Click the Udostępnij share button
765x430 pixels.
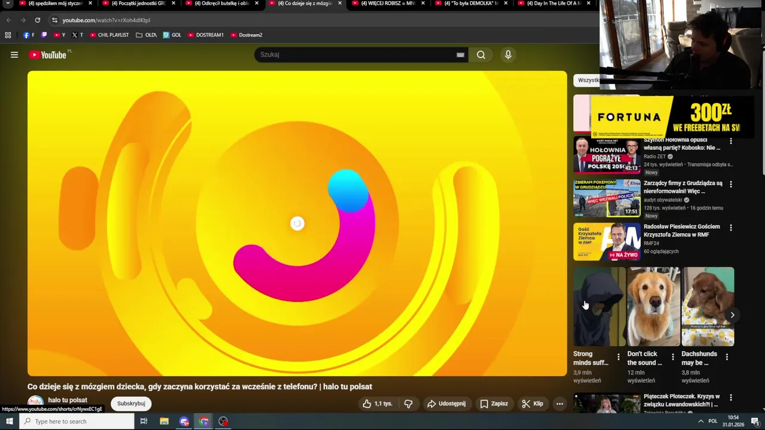click(x=446, y=404)
